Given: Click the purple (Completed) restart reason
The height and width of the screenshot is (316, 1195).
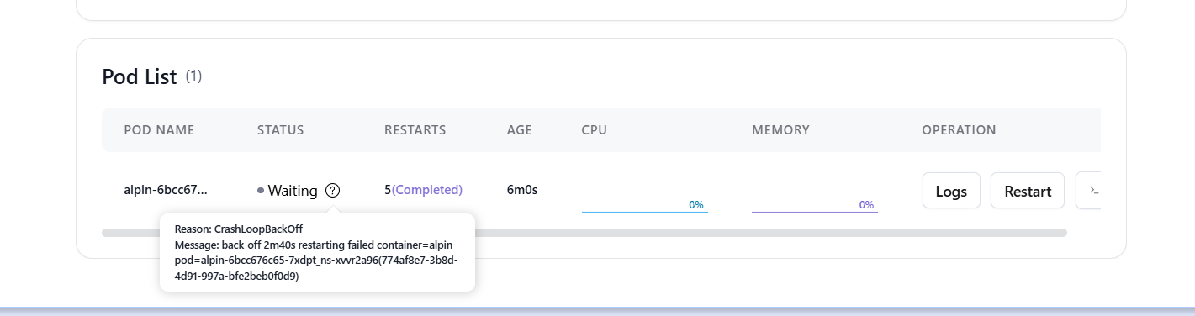Looking at the screenshot, I should point(427,190).
